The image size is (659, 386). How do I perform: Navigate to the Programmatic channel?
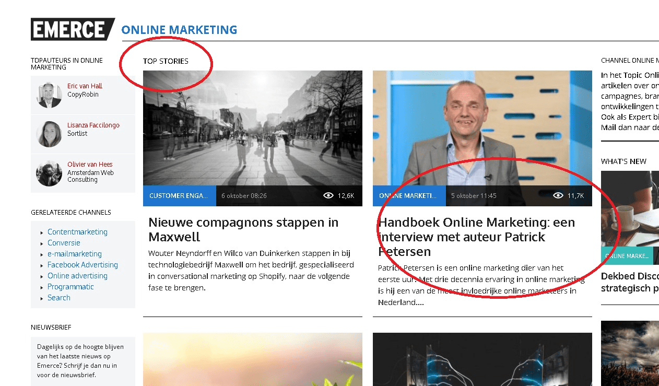[x=70, y=287]
